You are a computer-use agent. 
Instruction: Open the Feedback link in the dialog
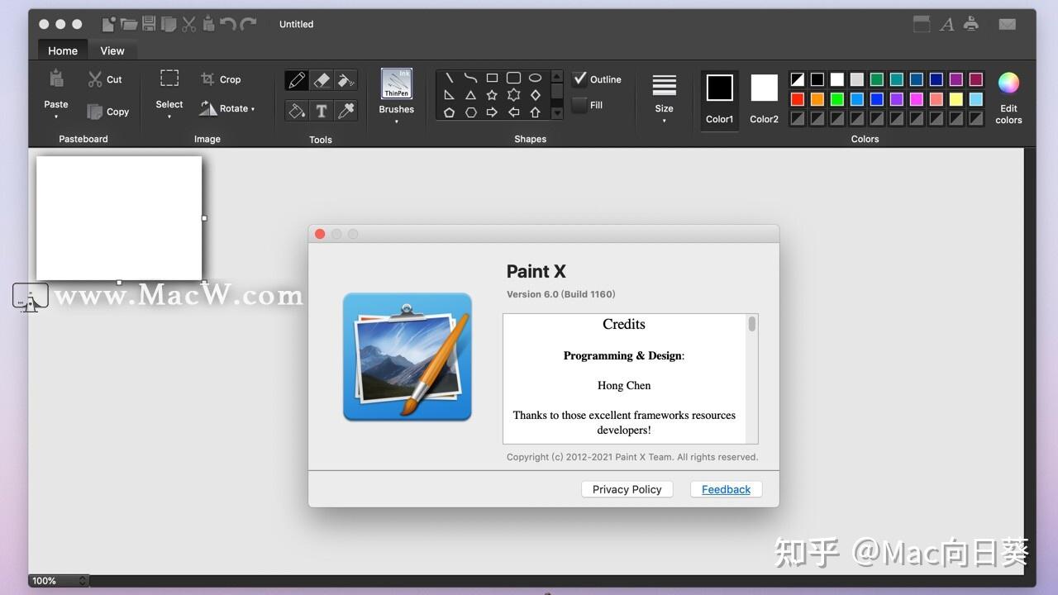[x=725, y=489]
